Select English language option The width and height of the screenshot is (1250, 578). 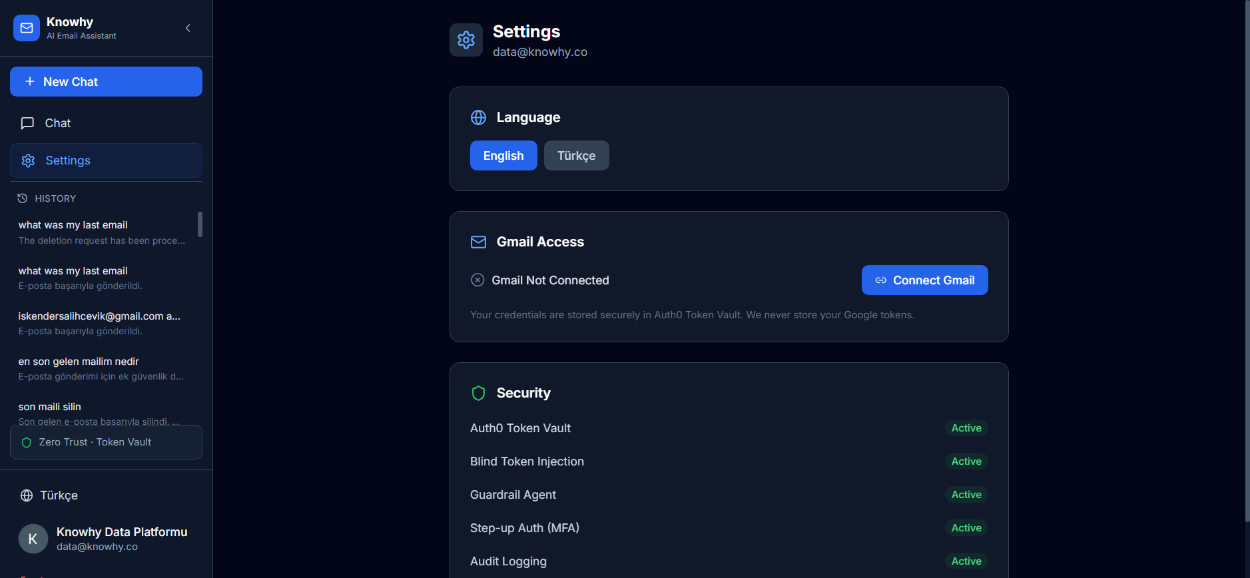(x=503, y=156)
